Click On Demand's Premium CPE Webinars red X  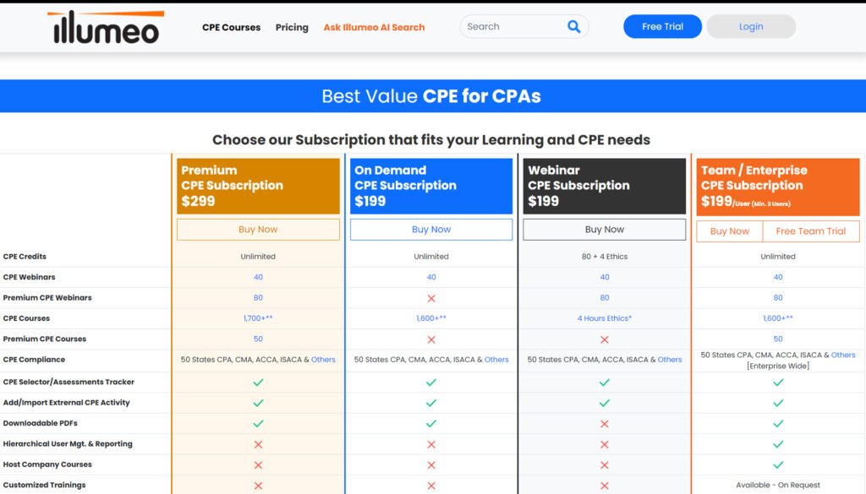click(x=431, y=298)
